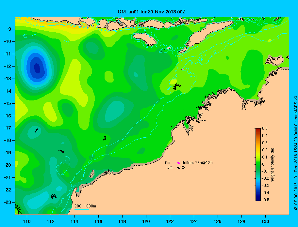Click the black drifter track near 116.5E, 17.8S
Viewport: 298px width, 227px height.
point(105,138)
